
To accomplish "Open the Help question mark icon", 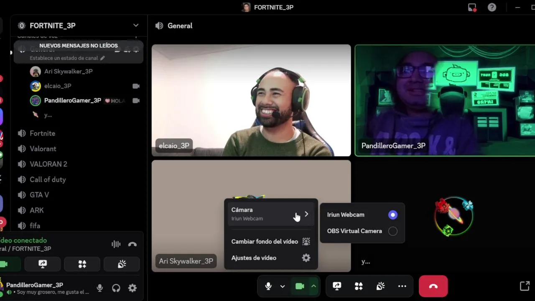I will (492, 7).
